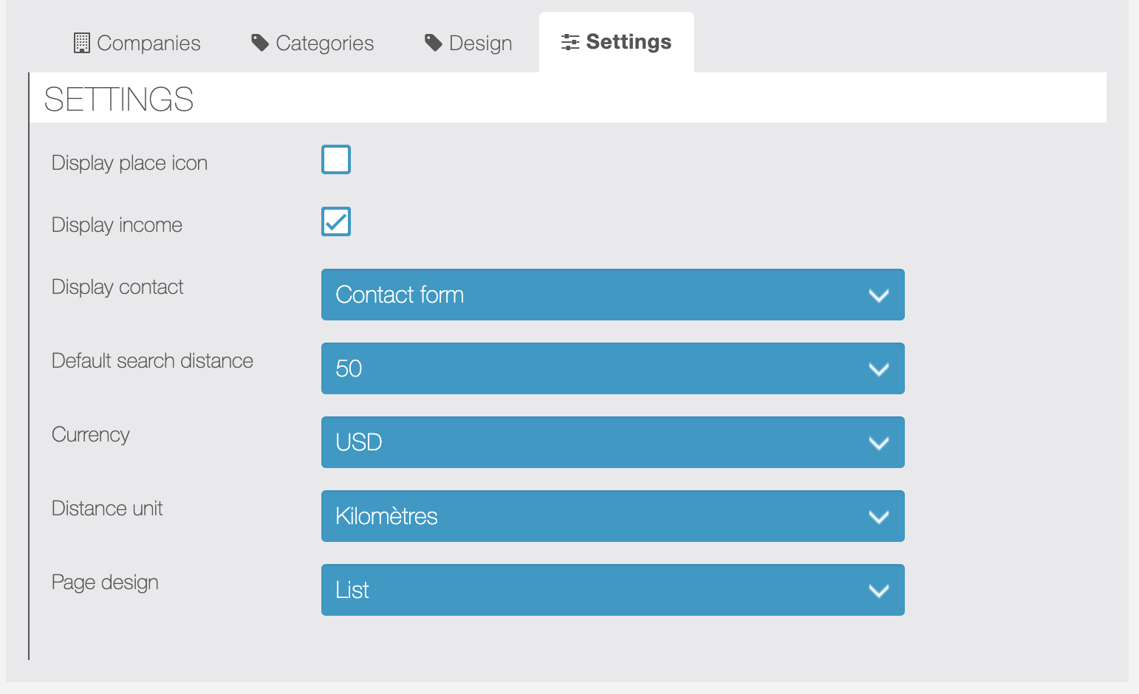
Task: Click the Default search distance label
Action: coord(152,361)
